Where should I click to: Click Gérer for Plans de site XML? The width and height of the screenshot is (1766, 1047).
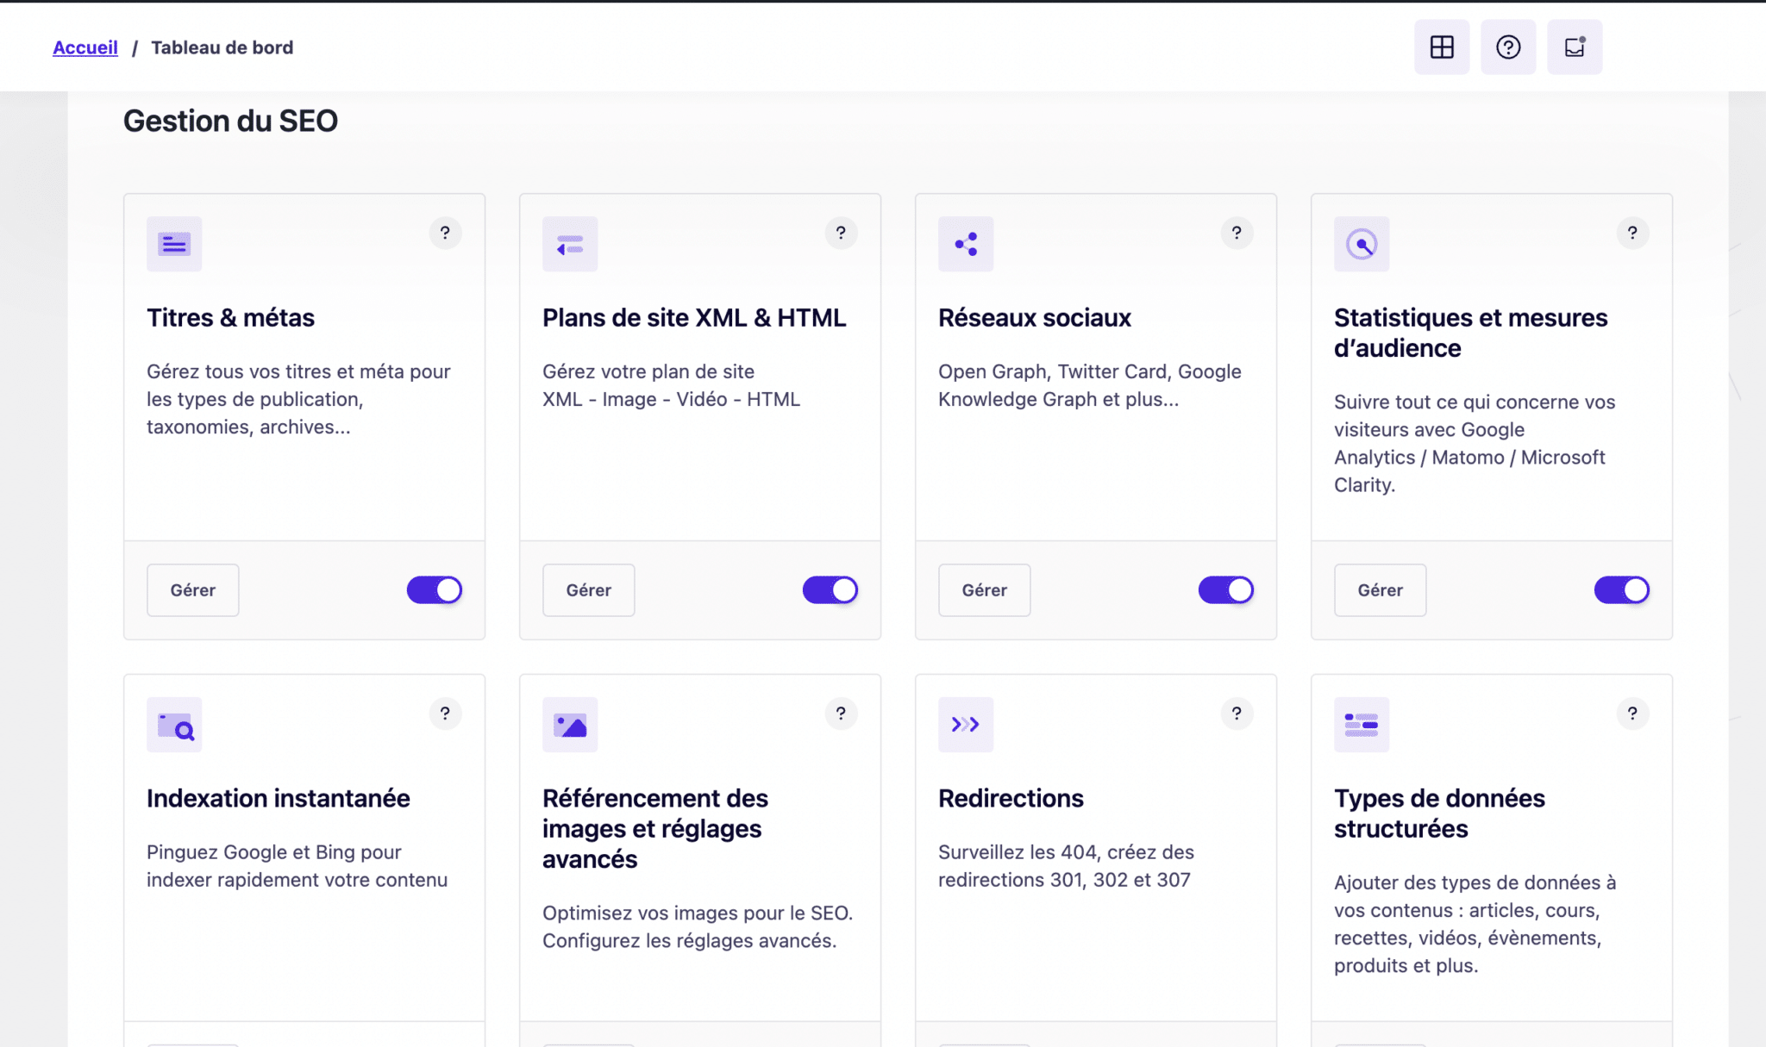coord(589,589)
